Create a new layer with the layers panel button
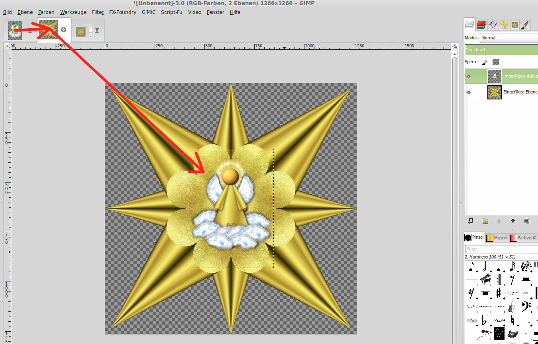538x344 pixels. (471, 221)
